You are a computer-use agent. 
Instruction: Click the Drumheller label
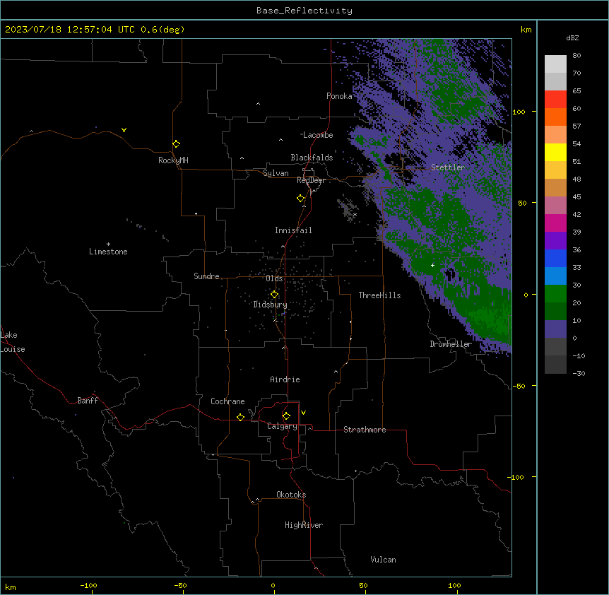click(451, 344)
